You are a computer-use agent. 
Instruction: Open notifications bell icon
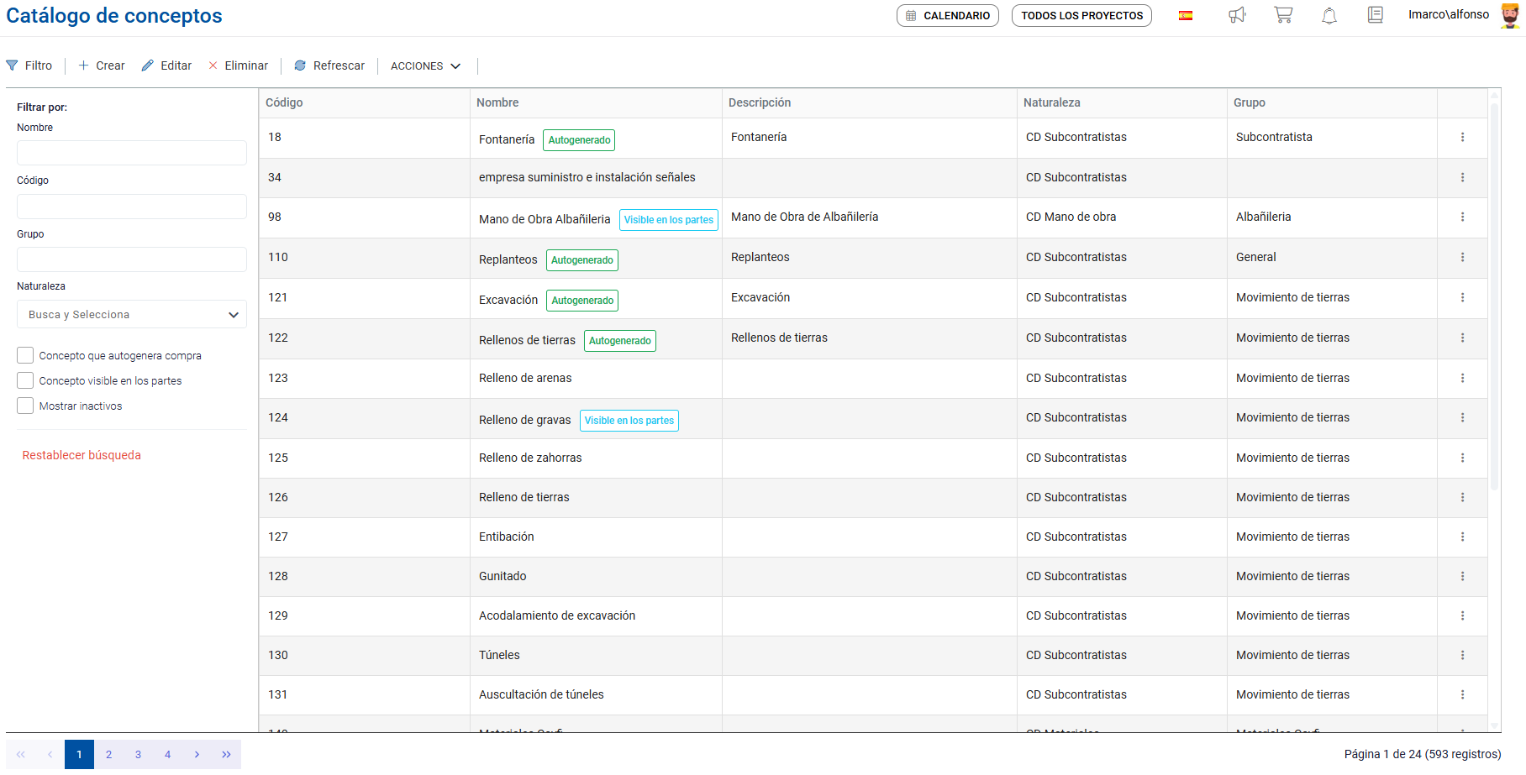click(x=1329, y=16)
